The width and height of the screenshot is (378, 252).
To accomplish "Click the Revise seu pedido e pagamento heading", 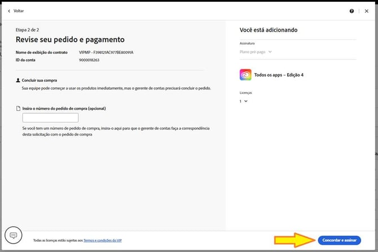I will pos(70,40).
